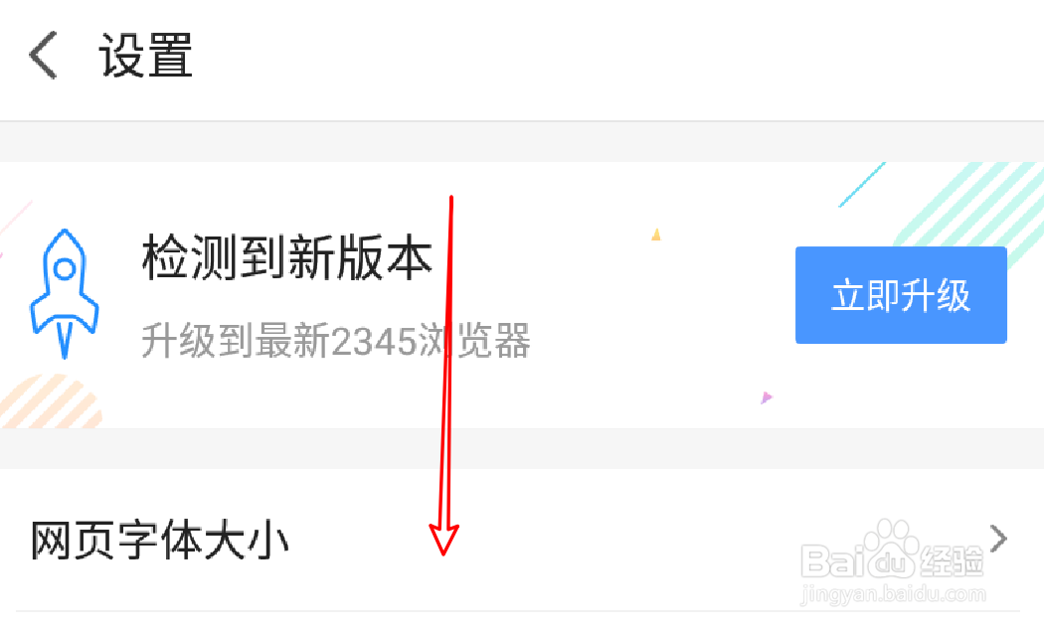This screenshot has width=1044, height=630.
Task: Click the blue rocket upgrade icon
Action: pyautogui.click(x=64, y=293)
